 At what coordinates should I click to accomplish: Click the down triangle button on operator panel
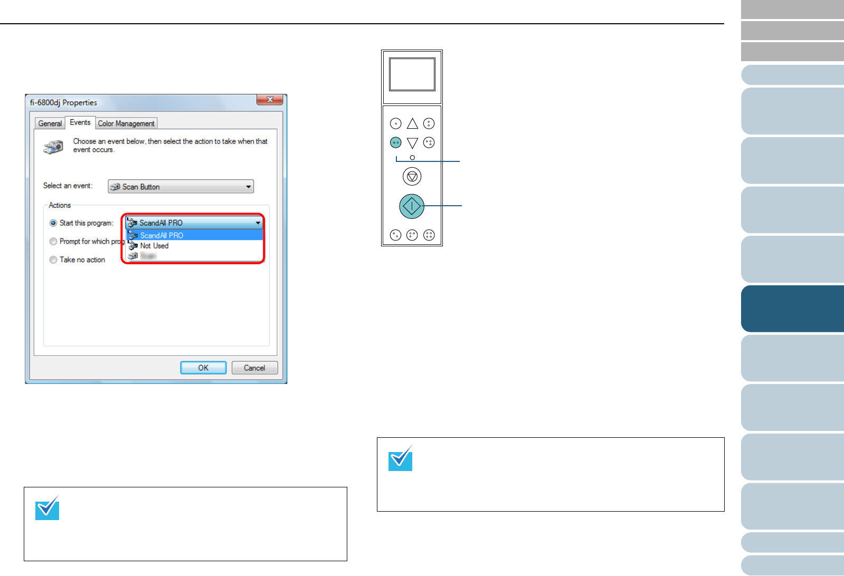tap(412, 143)
